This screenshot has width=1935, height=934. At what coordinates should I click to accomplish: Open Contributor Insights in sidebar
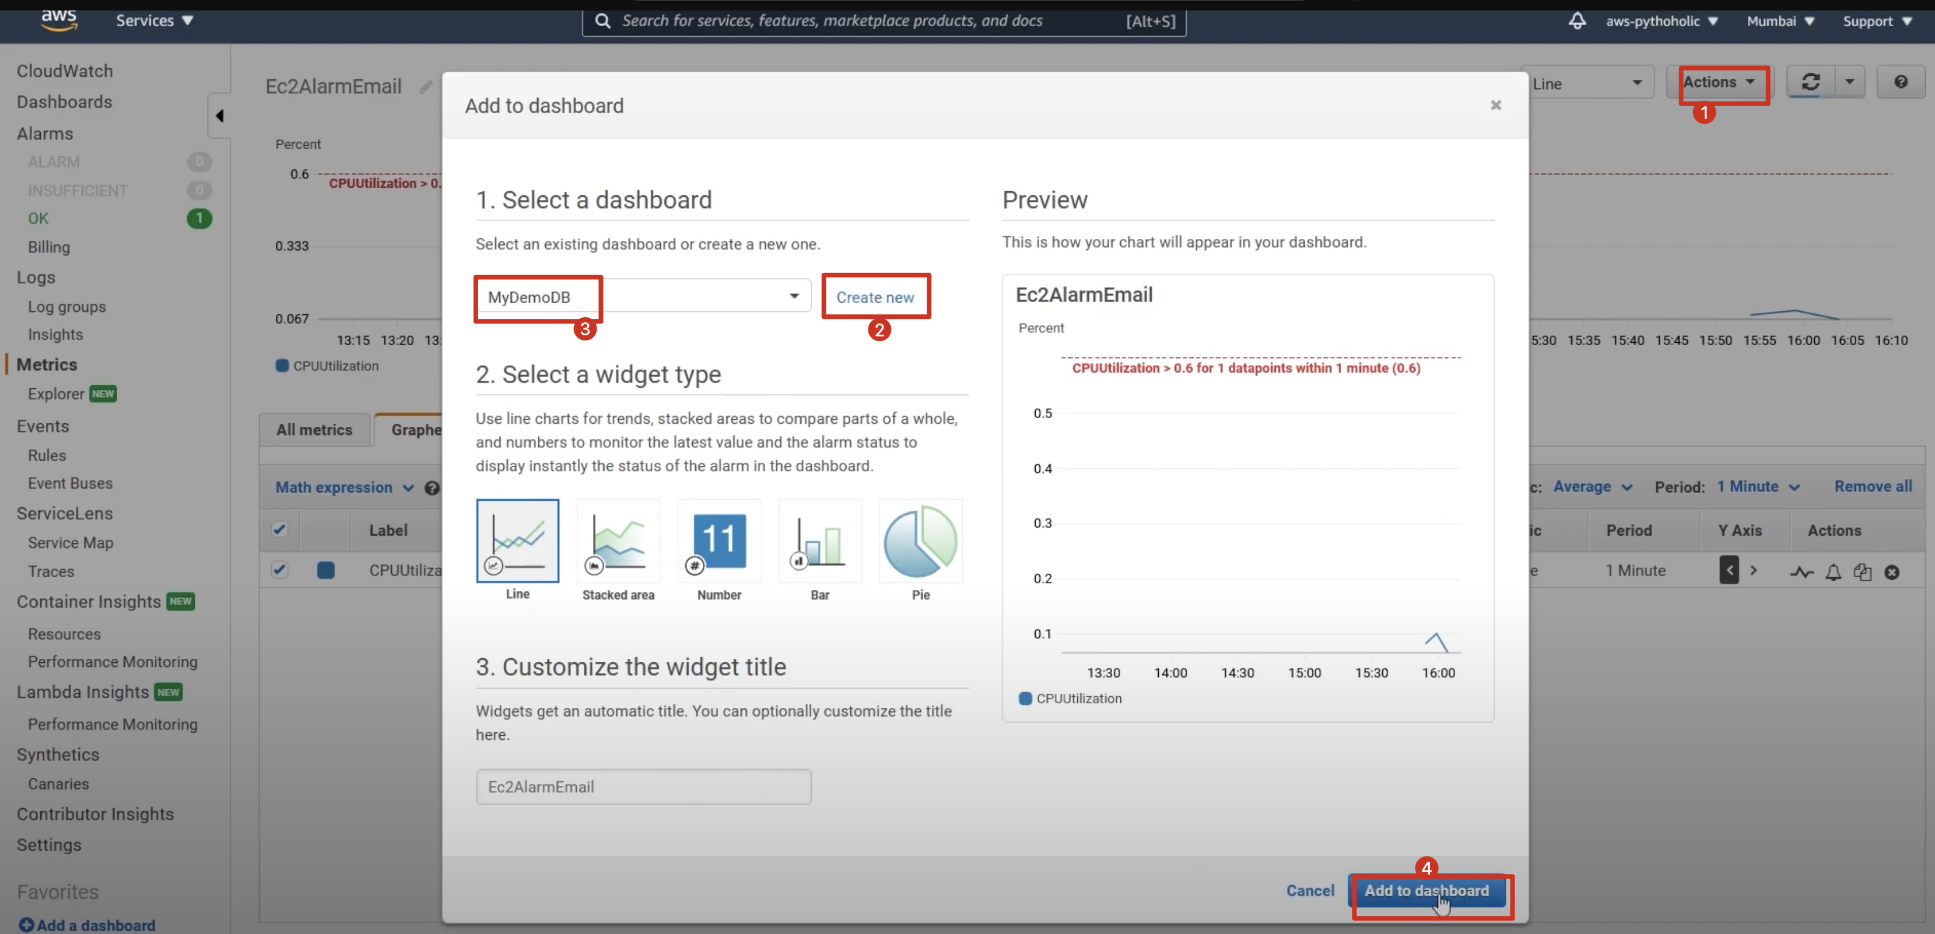tap(96, 814)
